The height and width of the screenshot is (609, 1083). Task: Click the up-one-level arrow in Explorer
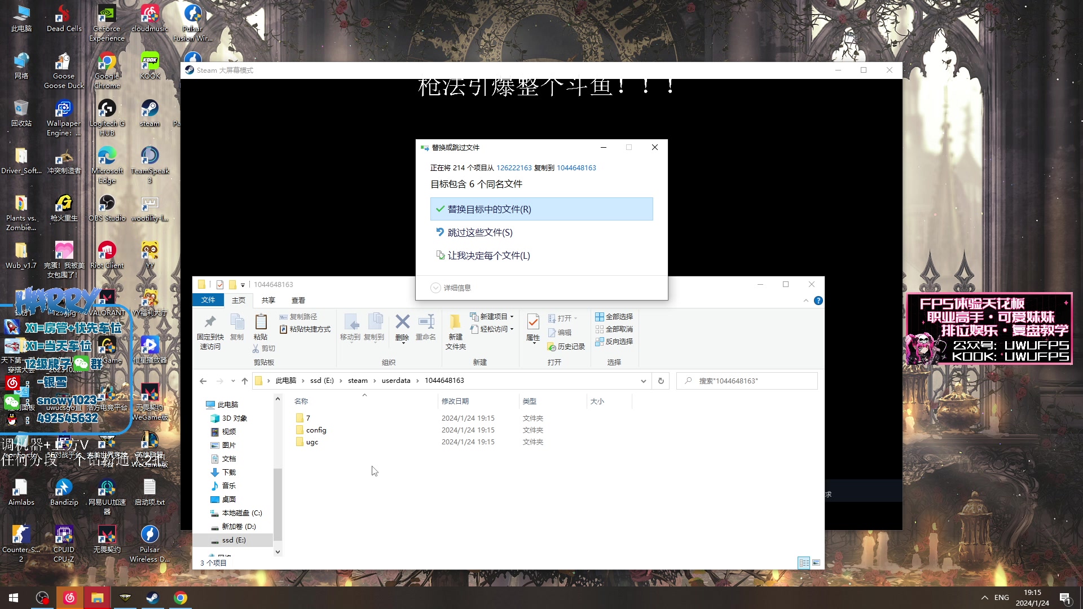coord(245,381)
